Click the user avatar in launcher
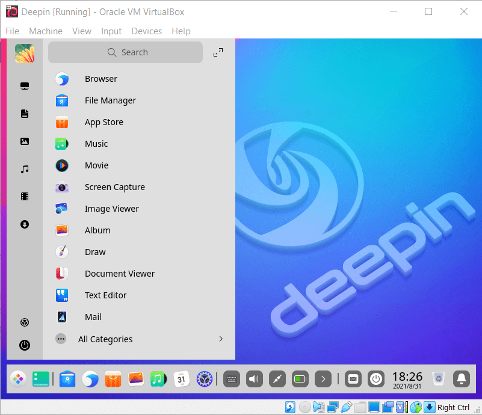The image size is (482, 415). [25, 54]
